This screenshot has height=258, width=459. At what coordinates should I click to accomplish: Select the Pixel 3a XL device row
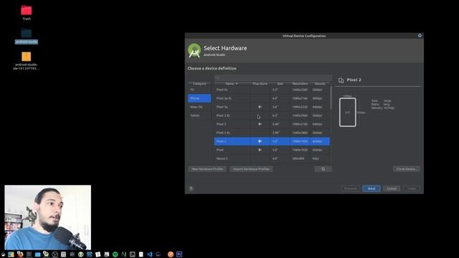pyautogui.click(x=272, y=98)
